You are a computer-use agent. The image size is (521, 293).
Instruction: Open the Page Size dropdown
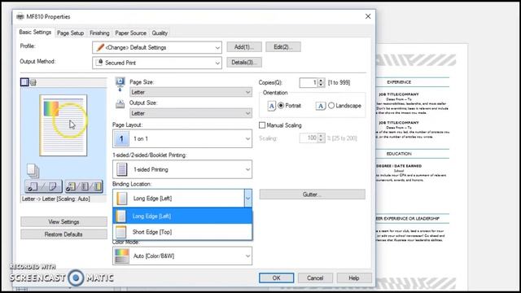(x=190, y=92)
